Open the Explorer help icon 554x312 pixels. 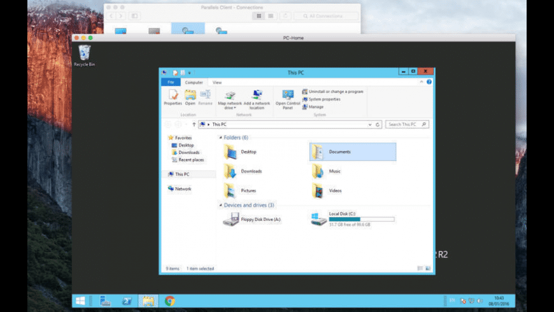tap(429, 82)
